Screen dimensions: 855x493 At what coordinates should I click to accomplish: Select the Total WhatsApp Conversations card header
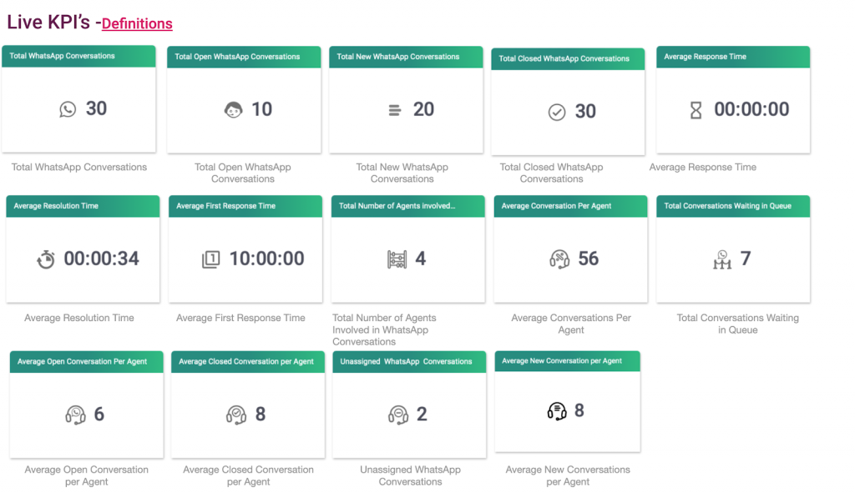[x=78, y=56]
